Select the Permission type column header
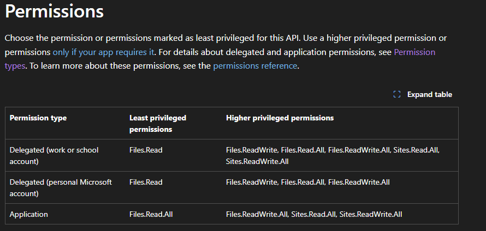Viewport: 486px width, 231px height. point(38,118)
